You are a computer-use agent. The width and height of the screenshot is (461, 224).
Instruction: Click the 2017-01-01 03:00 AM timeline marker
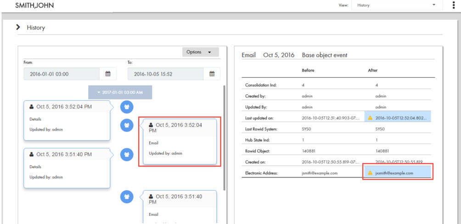click(x=120, y=92)
